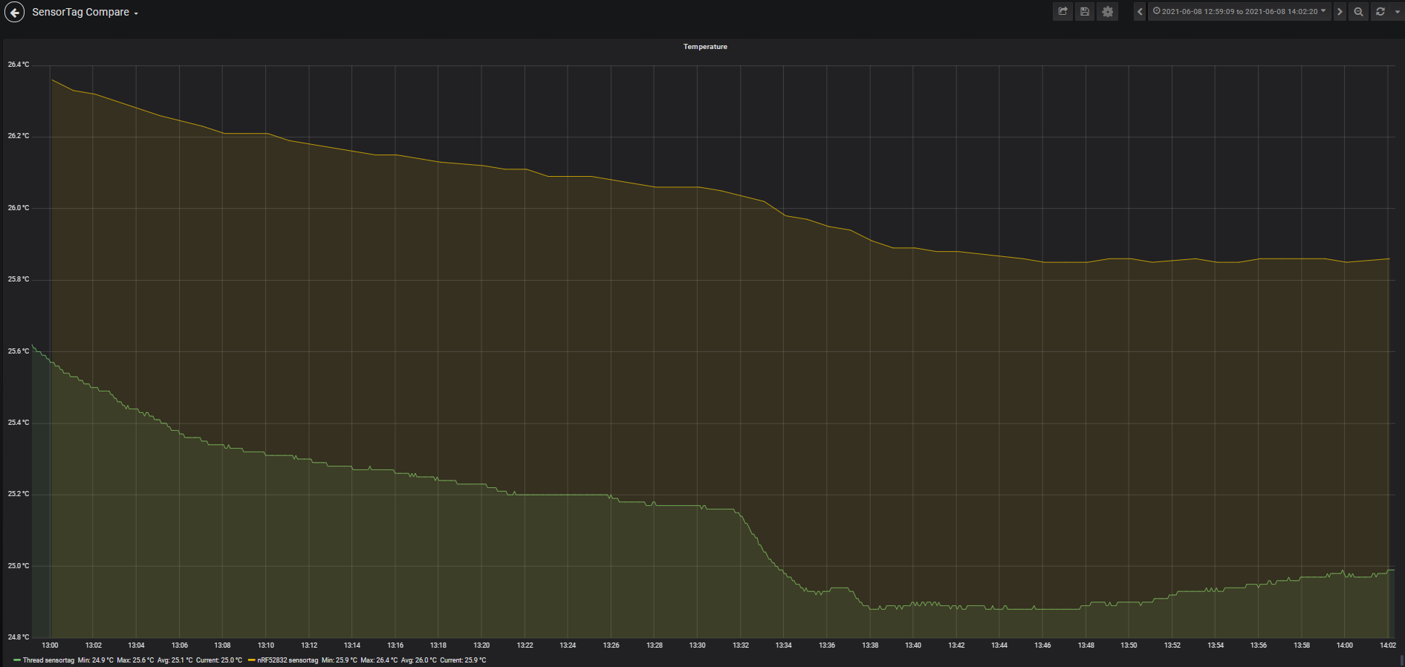Click the zoom out time range magnifier
Image resolution: width=1405 pixels, height=667 pixels.
pyautogui.click(x=1358, y=12)
